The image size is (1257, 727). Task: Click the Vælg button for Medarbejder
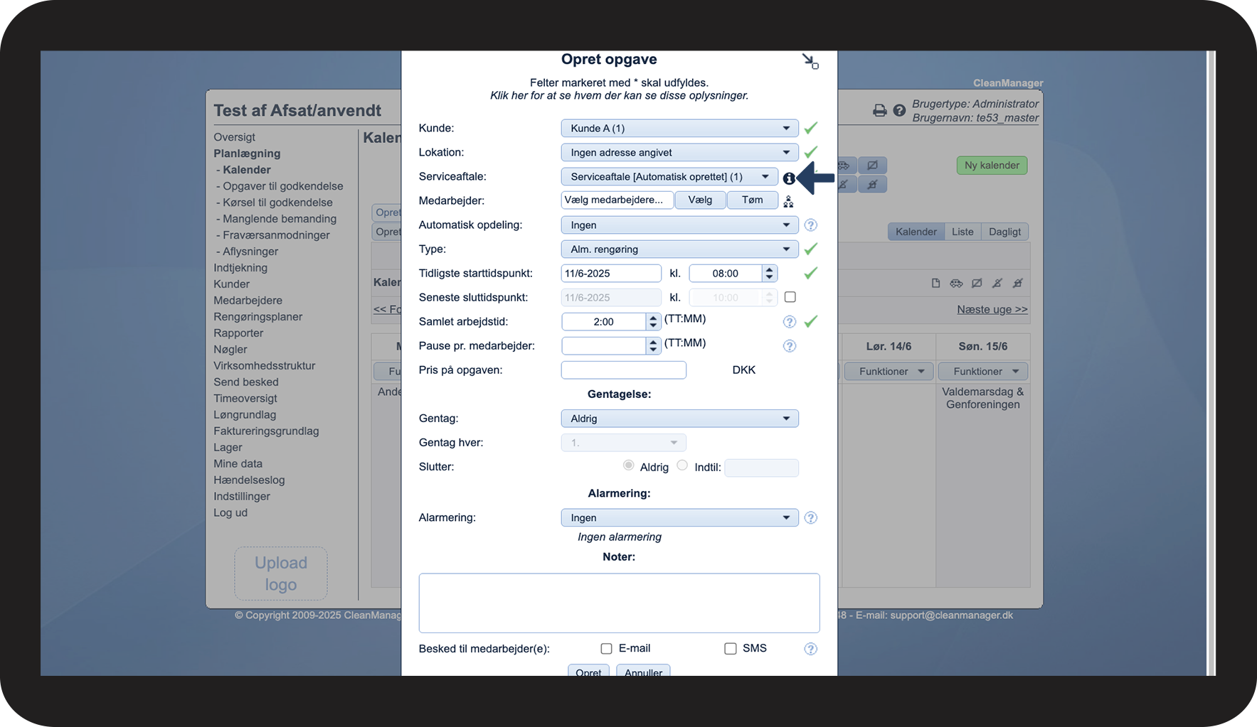[x=700, y=200]
